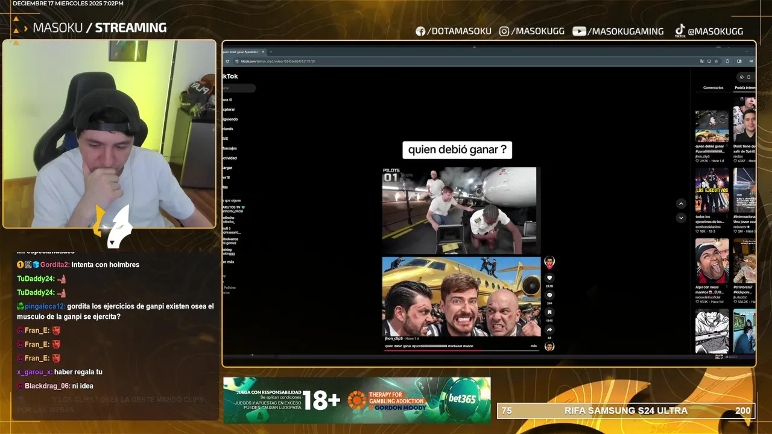Expand Más in TikTok sidebar
This screenshot has width=772, height=434.
coord(225,187)
